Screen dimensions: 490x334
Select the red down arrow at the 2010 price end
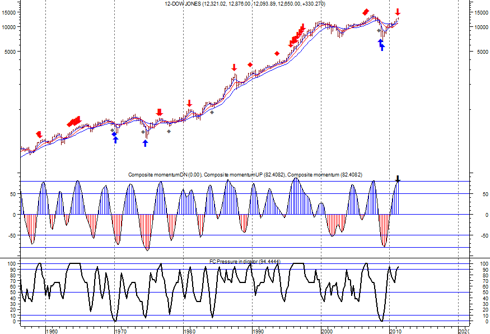tap(398, 12)
